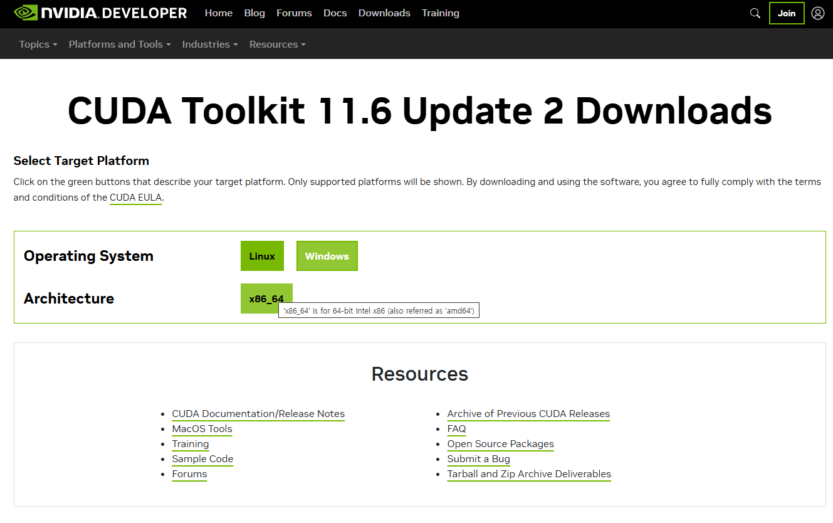Click the user account profile icon
This screenshot has width=833, height=523.
818,13
